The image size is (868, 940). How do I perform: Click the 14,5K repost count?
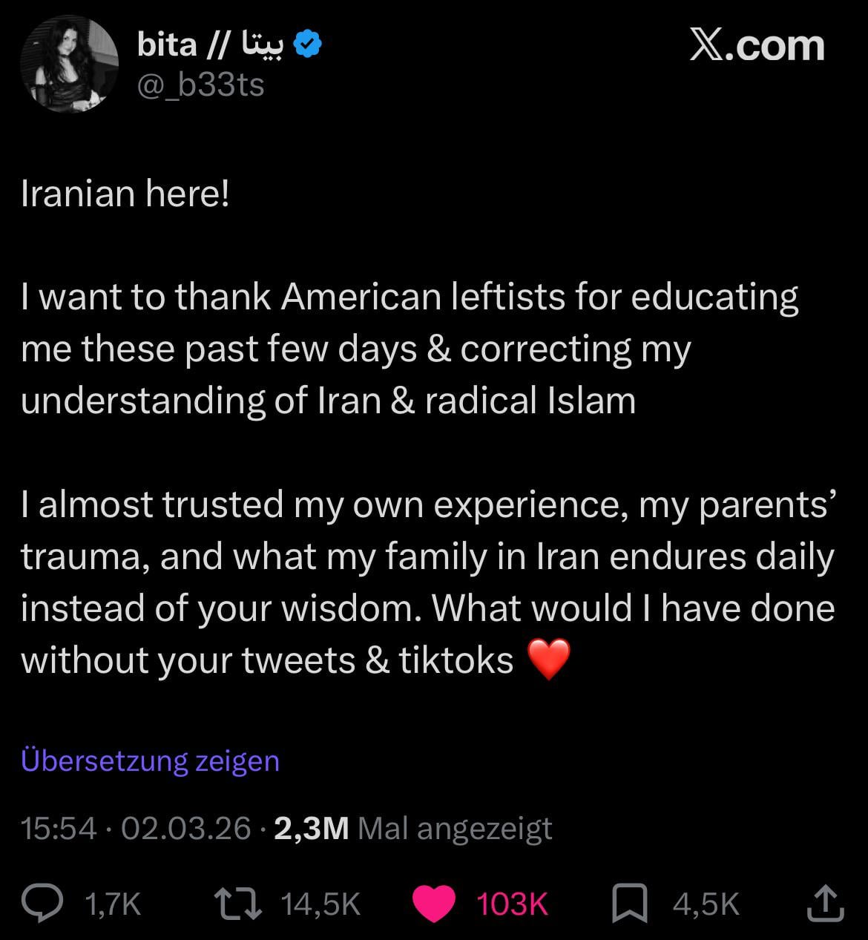click(x=320, y=904)
